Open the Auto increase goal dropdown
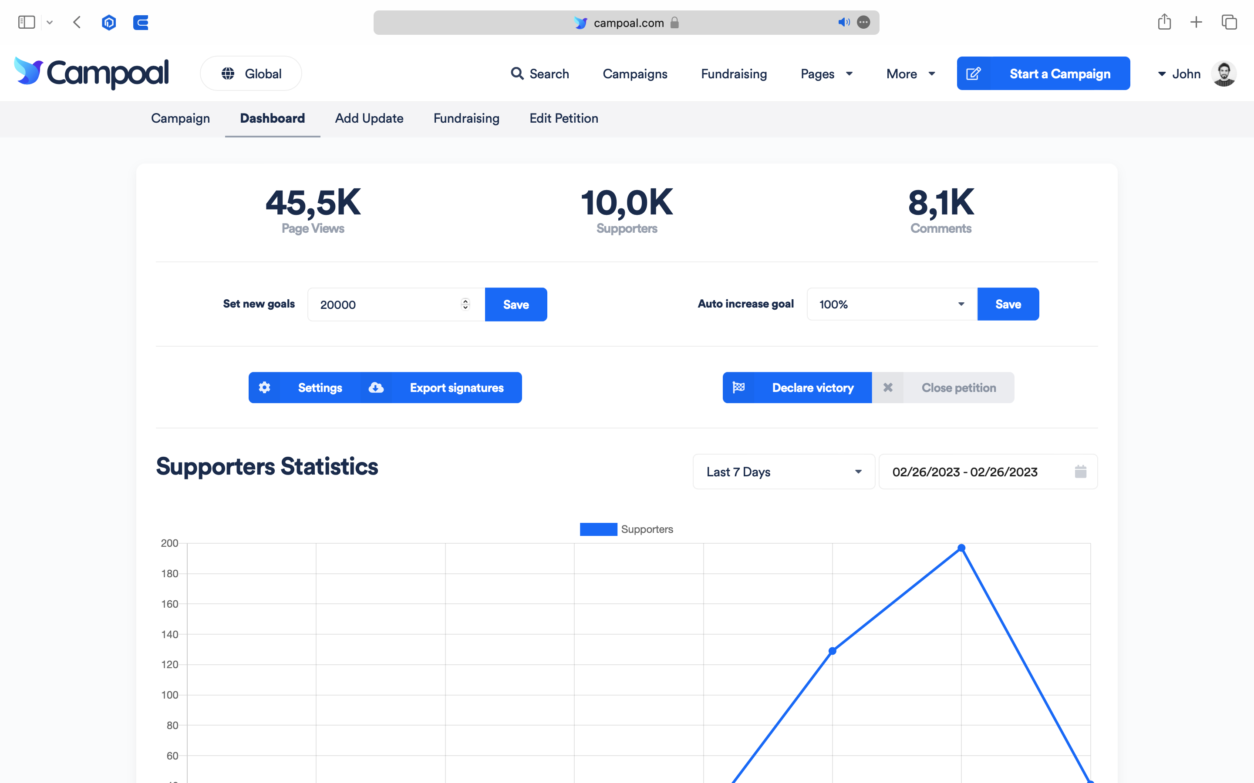The height and width of the screenshot is (783, 1254). 891,304
